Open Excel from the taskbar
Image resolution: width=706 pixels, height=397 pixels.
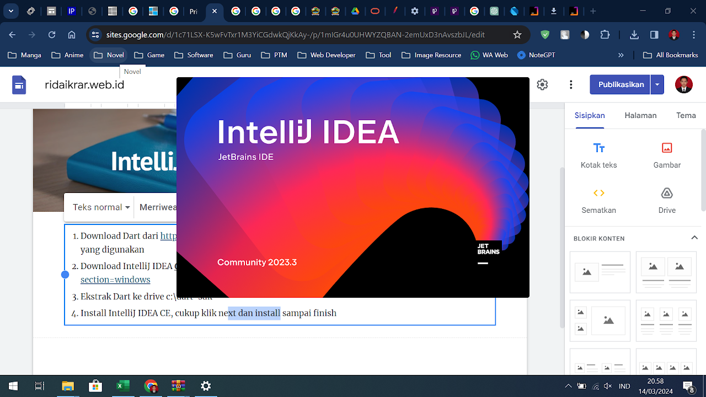coord(122,386)
